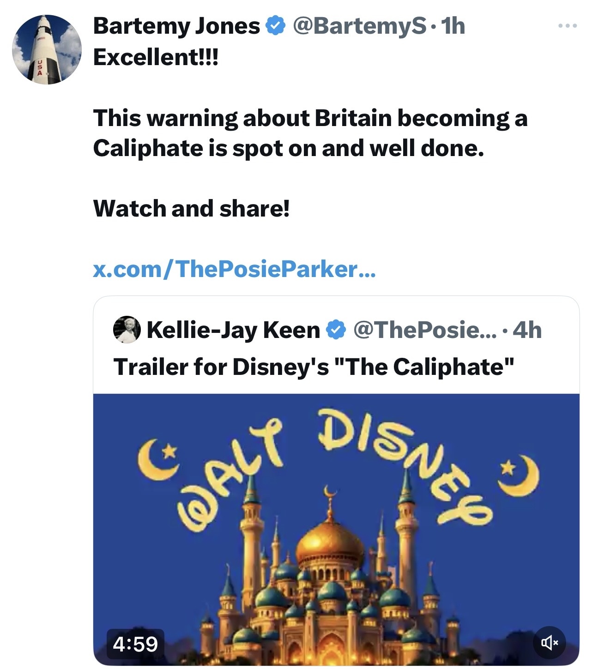Click Kellie-Jay Keen's small avatar
This screenshot has width=592, height=669.
coord(127,330)
